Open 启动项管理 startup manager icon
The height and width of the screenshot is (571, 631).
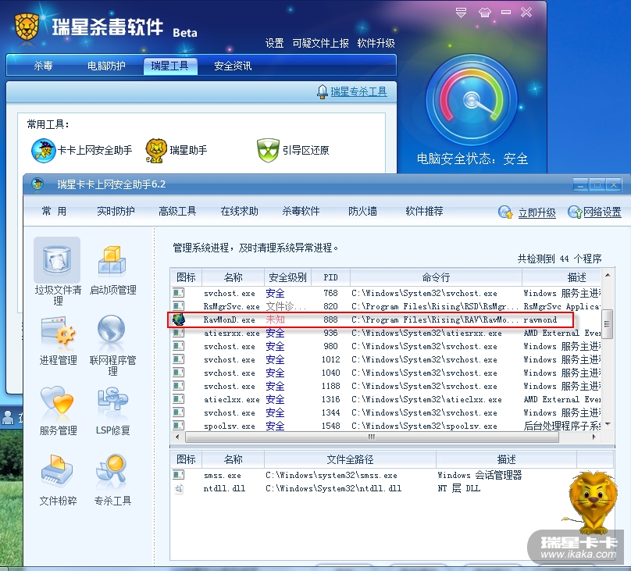coord(112,261)
